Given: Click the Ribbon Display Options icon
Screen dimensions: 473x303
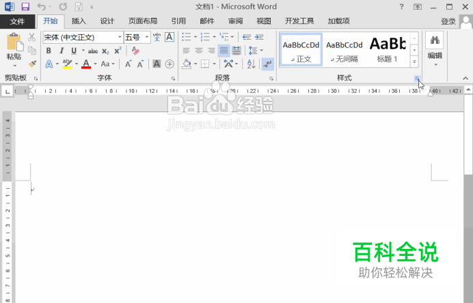Looking at the screenshot, I should (x=418, y=7).
